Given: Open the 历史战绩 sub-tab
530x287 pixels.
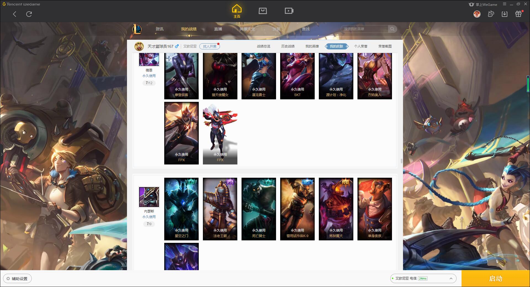Looking at the screenshot, I should [x=288, y=46].
